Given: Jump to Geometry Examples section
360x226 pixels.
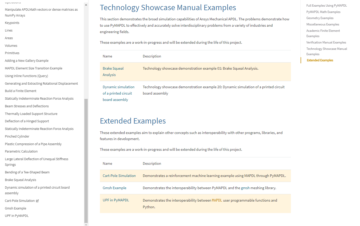Looking at the screenshot, I should pyautogui.click(x=320, y=18).
